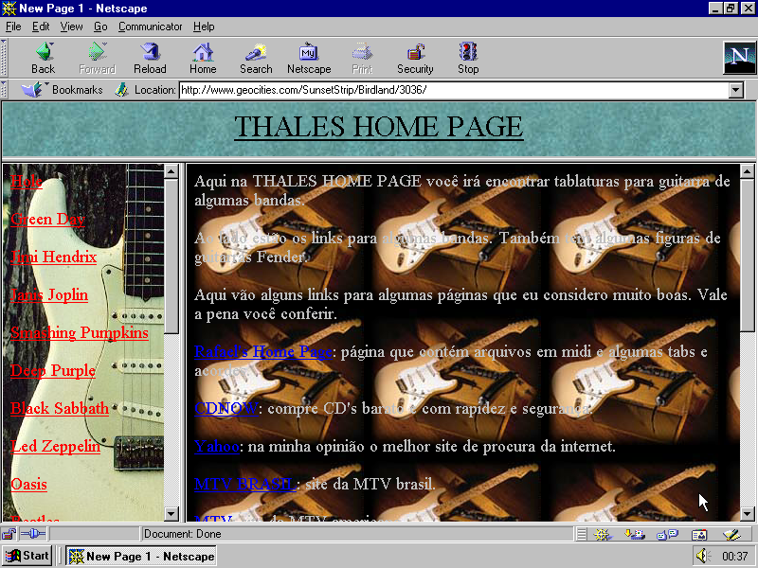Click the volume speaker tray icon

[703, 556]
